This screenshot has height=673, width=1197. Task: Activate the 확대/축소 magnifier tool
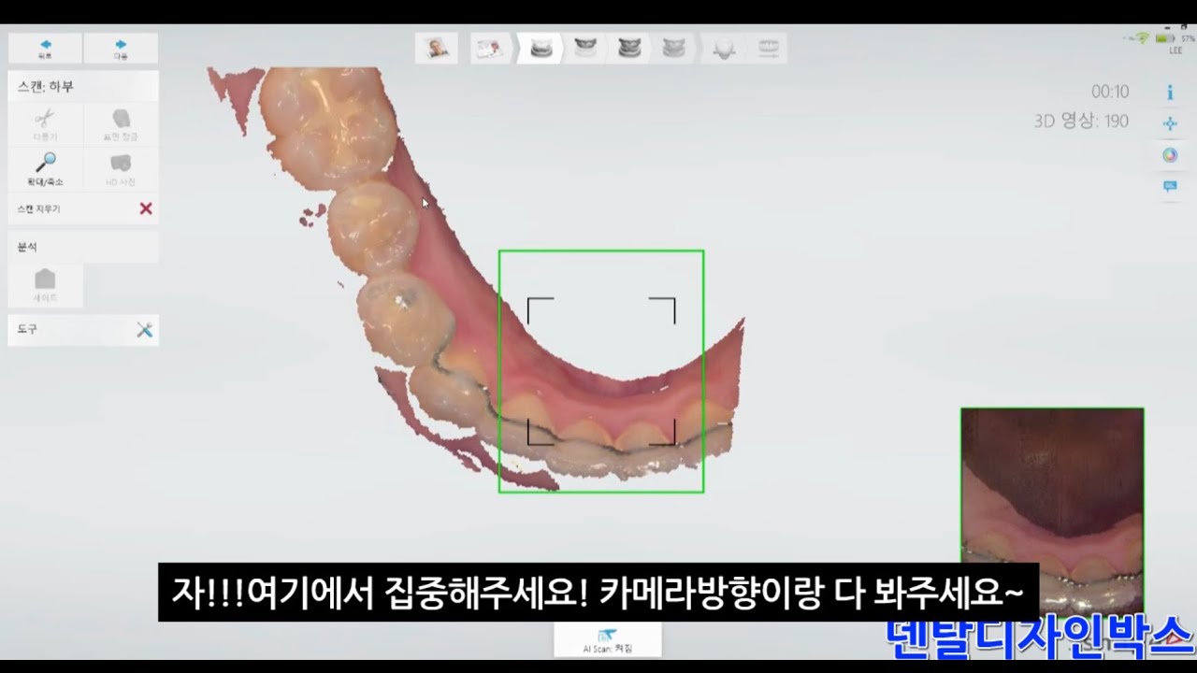click(45, 169)
